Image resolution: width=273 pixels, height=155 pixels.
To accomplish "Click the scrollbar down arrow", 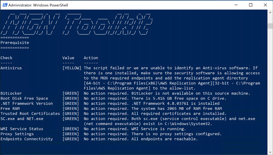I will point(270,152).
